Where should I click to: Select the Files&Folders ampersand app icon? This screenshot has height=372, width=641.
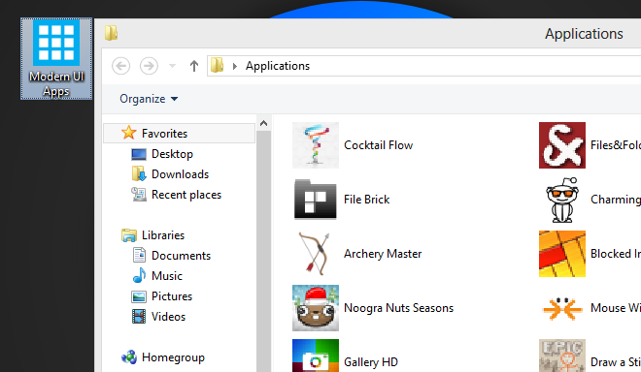click(562, 145)
